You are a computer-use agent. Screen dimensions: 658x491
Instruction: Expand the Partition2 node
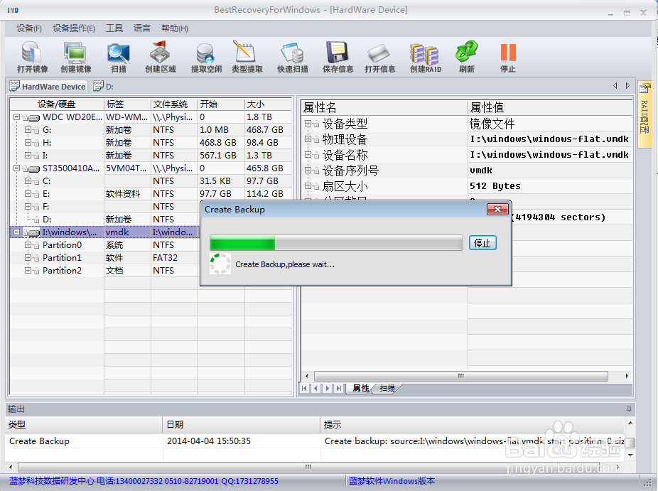[x=28, y=270]
